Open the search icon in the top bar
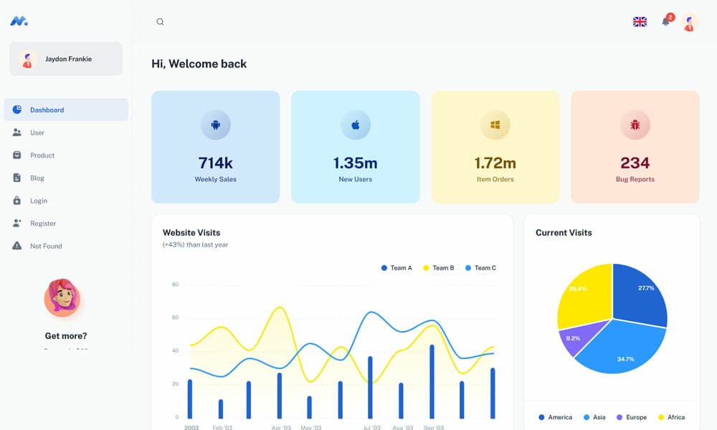This screenshot has width=717, height=430. [x=160, y=21]
